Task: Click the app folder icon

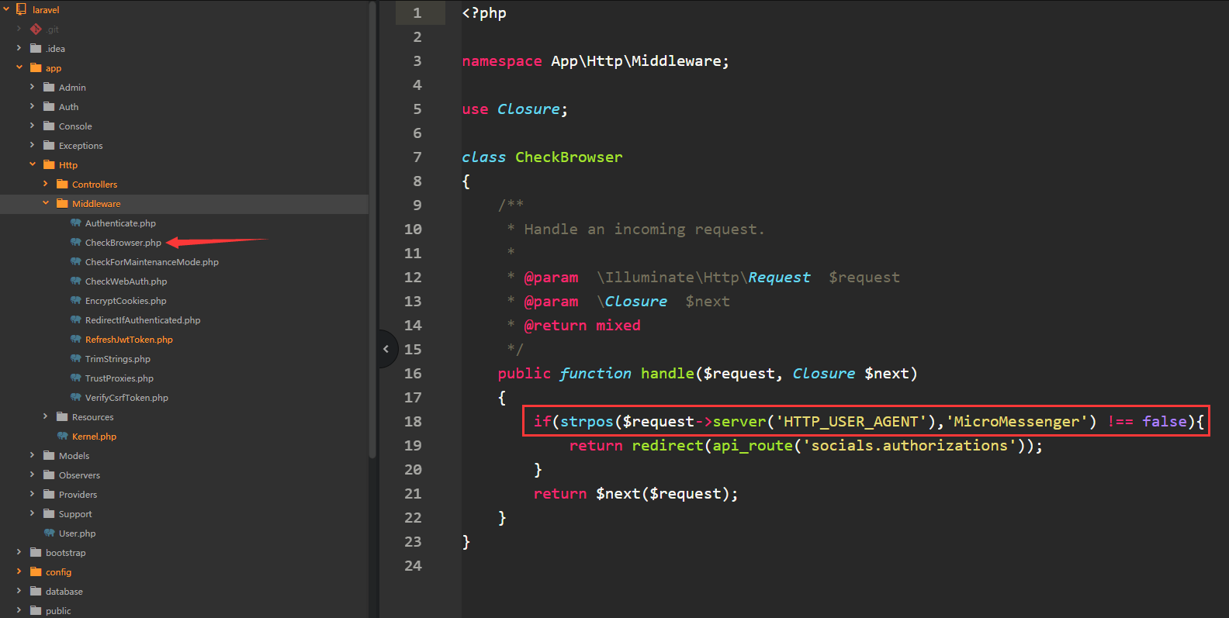Action: point(36,67)
